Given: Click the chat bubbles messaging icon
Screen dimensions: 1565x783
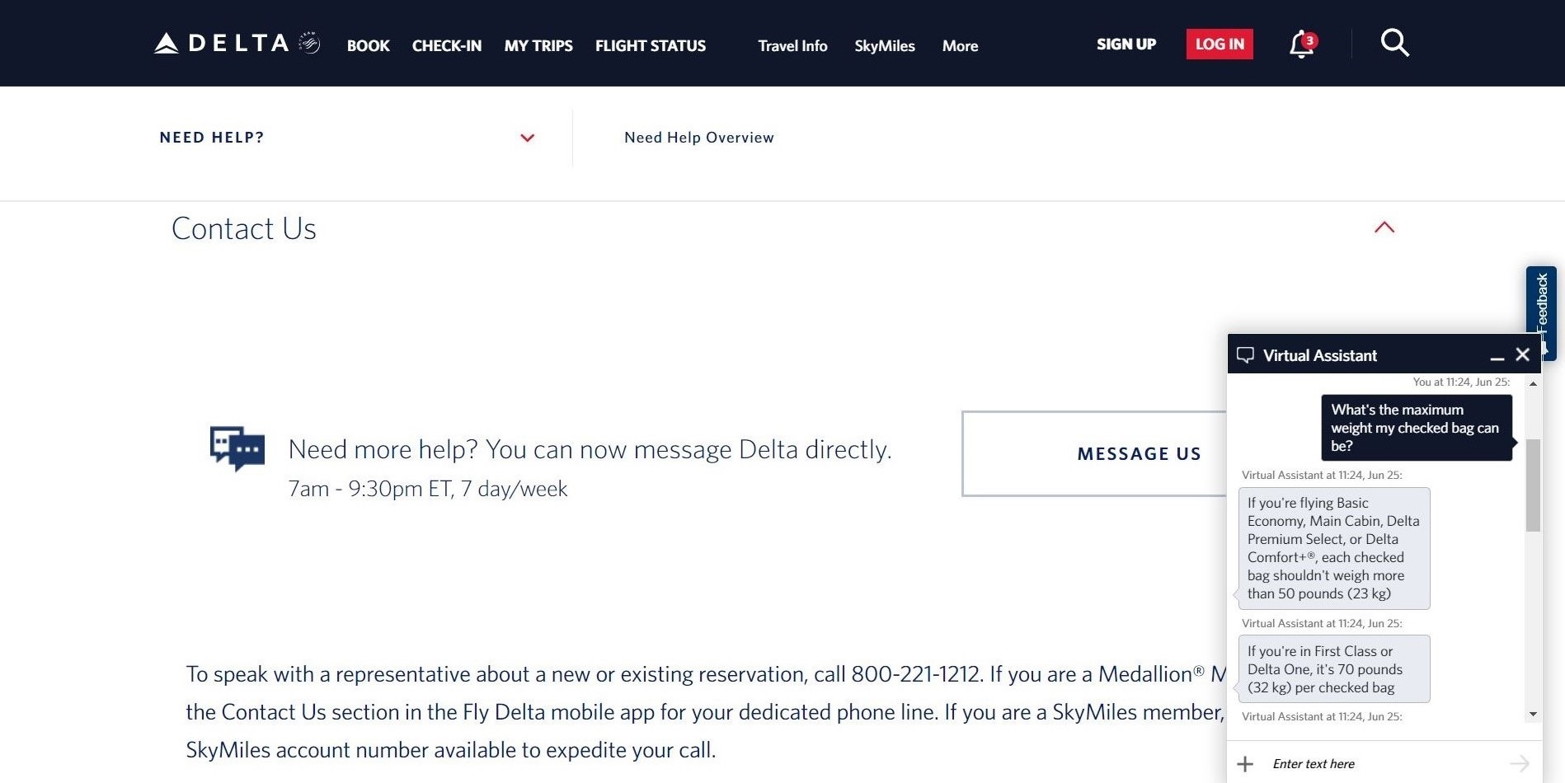Looking at the screenshot, I should point(237,448).
